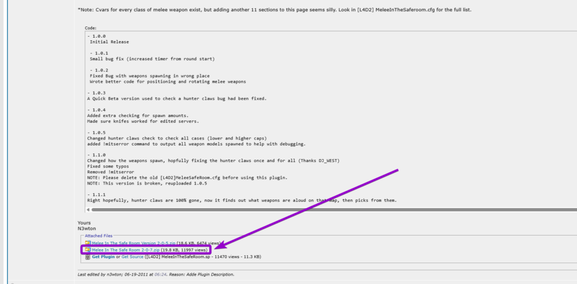The height and width of the screenshot is (284, 577).
Task: Click the 06:24 edit time
Action: pos(160,274)
